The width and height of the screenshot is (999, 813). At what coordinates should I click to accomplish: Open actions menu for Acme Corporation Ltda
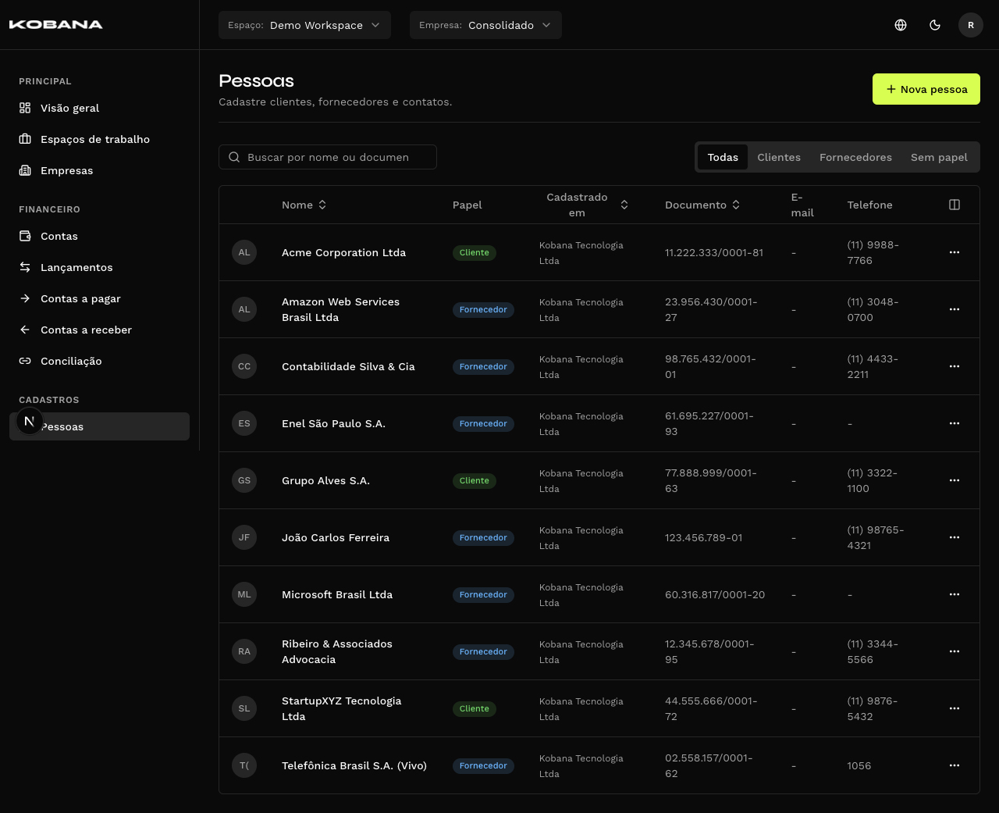pos(955,252)
